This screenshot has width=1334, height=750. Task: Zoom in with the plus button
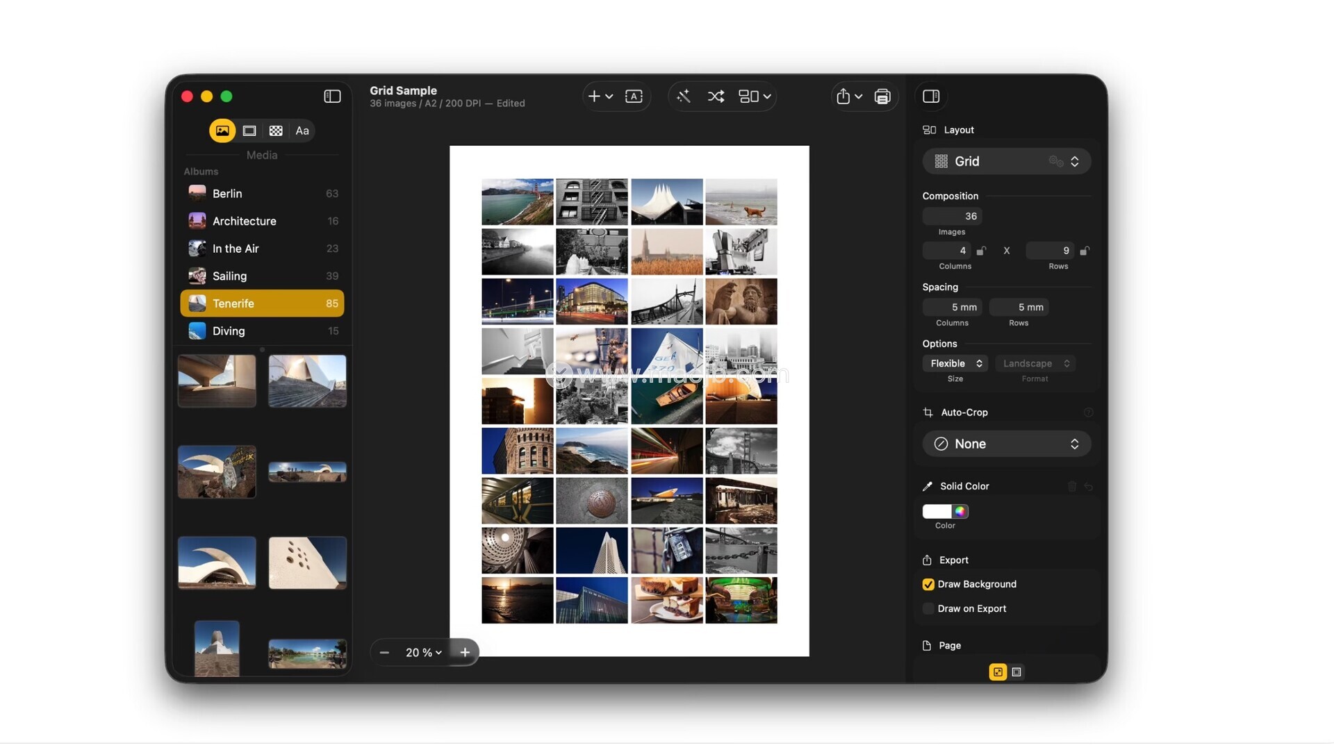tap(465, 652)
